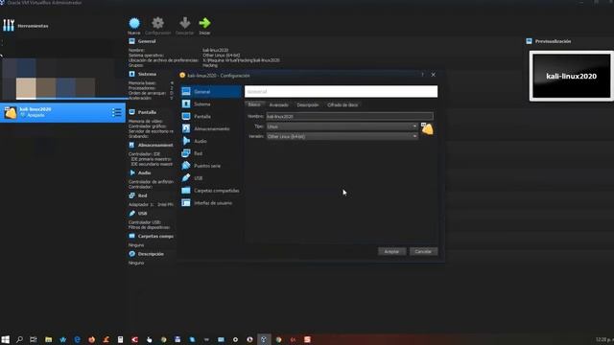Open the General category in settings dialog sidebar
Viewport: 614px width, 345px height.
[211, 92]
